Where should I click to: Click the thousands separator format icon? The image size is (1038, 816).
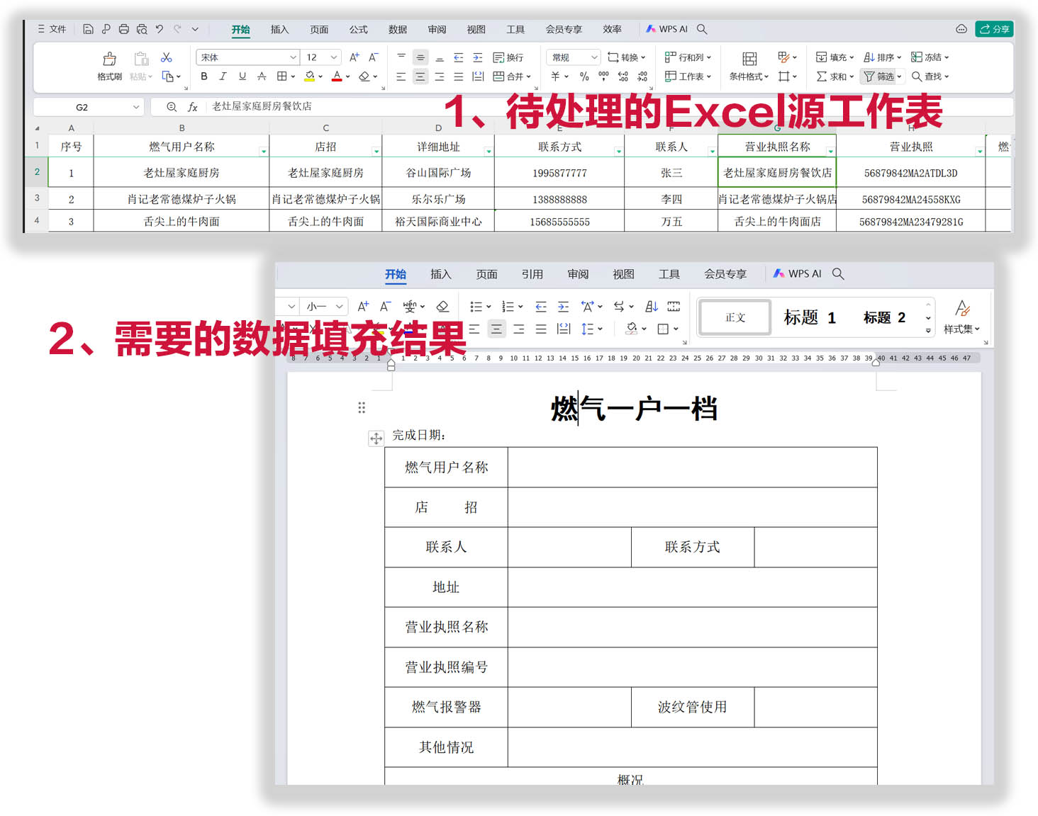coord(603,76)
